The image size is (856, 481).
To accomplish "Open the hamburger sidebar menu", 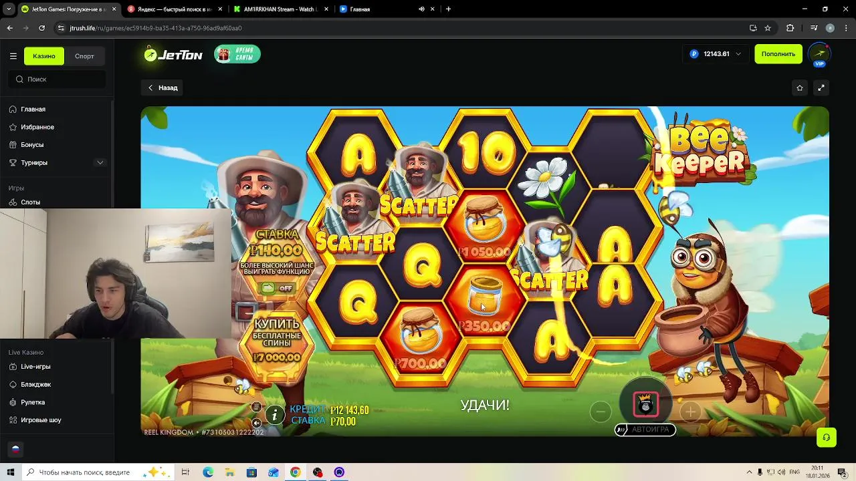I will pyautogui.click(x=13, y=56).
